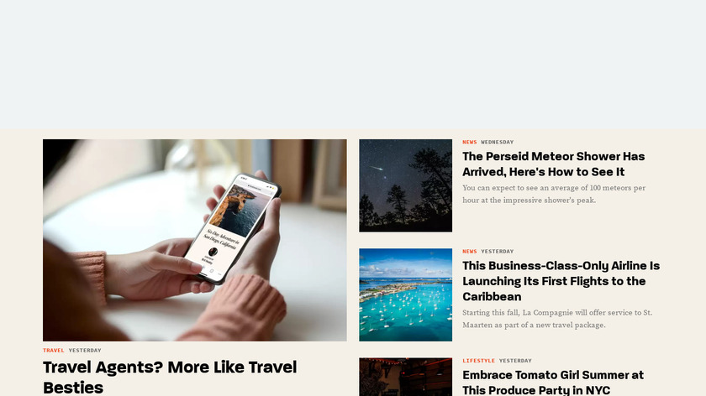Click YESTERDAY label beside the LIFESTYLE tag

[x=515, y=361]
